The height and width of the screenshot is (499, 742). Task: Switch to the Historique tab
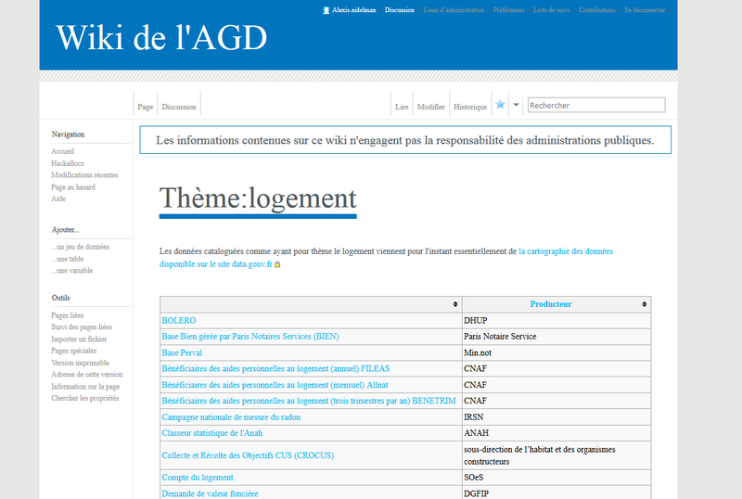470,107
